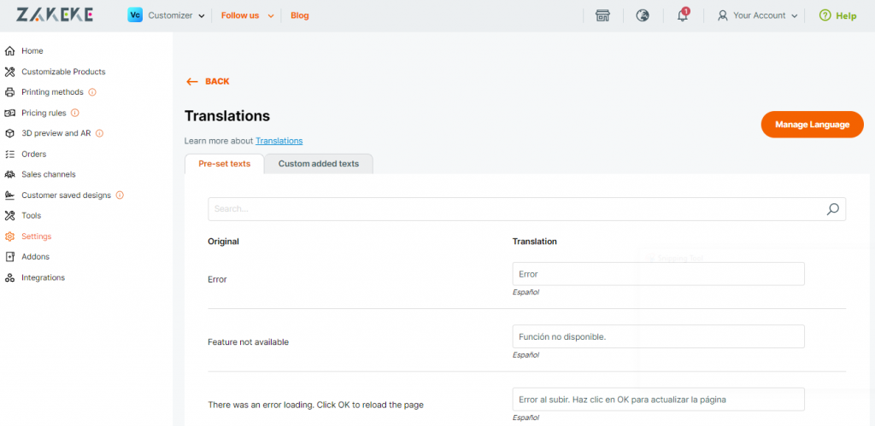Open the notifications bell icon
Image resolution: width=875 pixels, height=426 pixels.
click(x=683, y=15)
